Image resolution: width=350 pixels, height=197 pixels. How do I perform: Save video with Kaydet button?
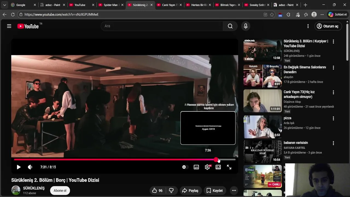(x=215, y=190)
